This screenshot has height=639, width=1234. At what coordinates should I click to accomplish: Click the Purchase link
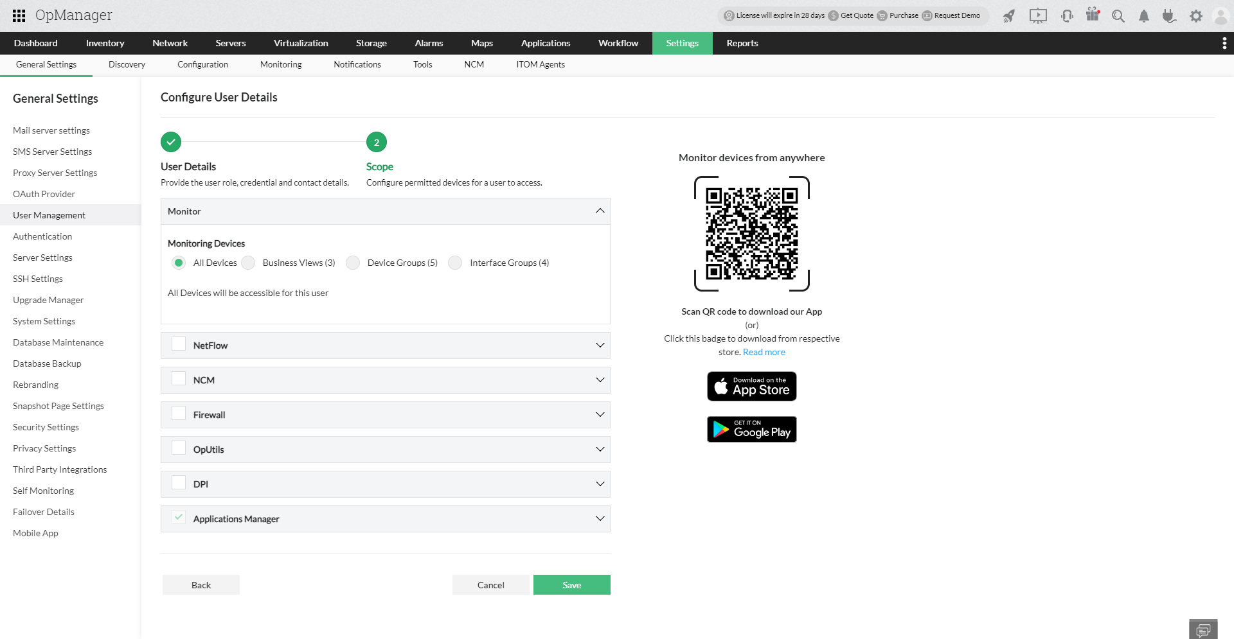coord(904,16)
